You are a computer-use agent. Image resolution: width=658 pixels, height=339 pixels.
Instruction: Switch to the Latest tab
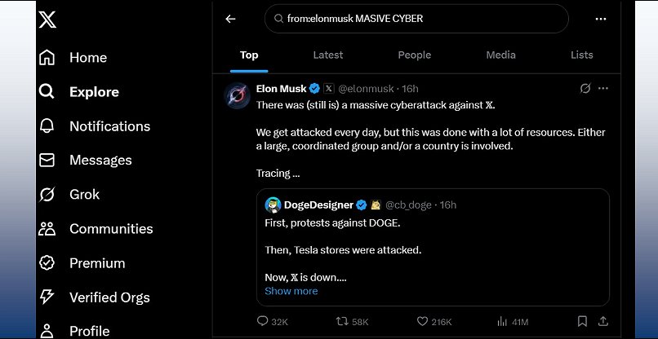328,55
